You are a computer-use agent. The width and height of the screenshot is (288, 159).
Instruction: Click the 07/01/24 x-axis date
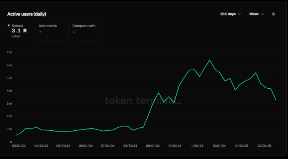coord(108,146)
